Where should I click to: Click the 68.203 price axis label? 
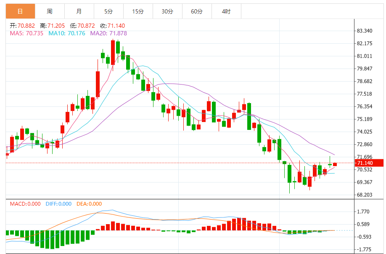pos(365,195)
